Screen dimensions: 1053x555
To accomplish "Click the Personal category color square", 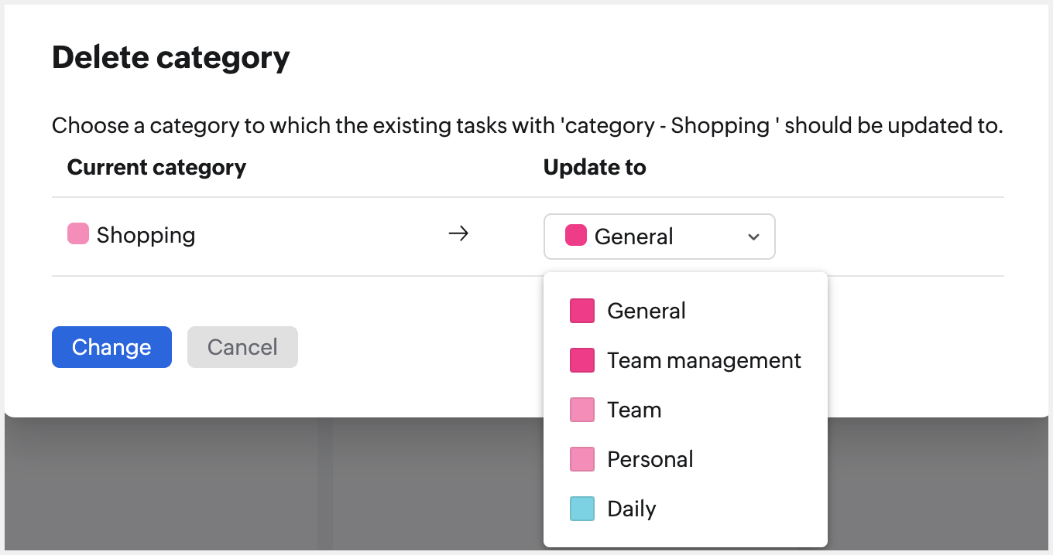I will [581, 458].
